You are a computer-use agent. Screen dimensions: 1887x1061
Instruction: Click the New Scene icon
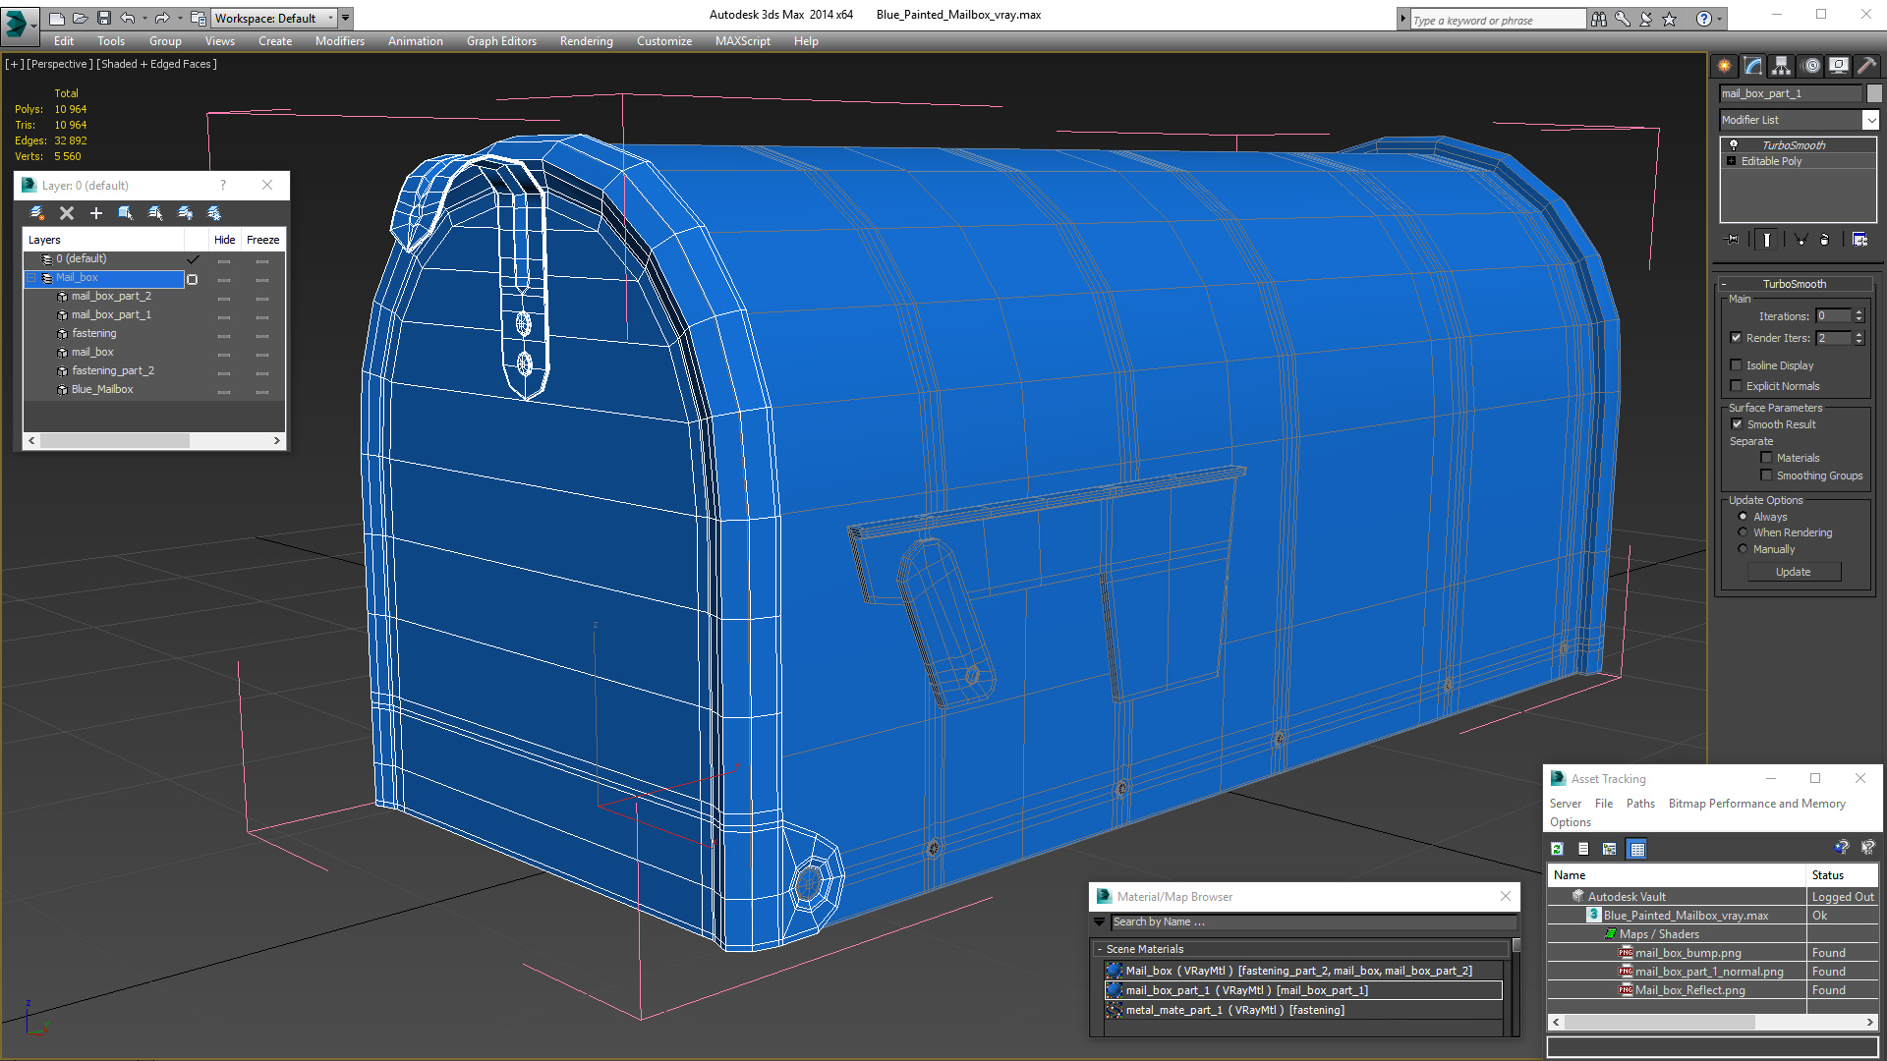pyautogui.click(x=57, y=18)
